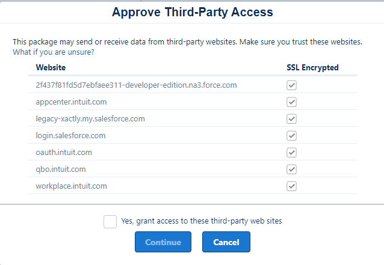This screenshot has width=384, height=265.
Task: Select the qbo.intuit.com website entry
Action: 61,169
